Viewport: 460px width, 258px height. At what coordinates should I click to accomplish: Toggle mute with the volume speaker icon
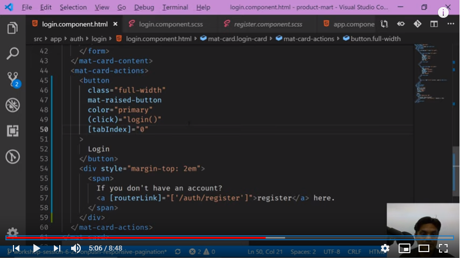pos(76,248)
